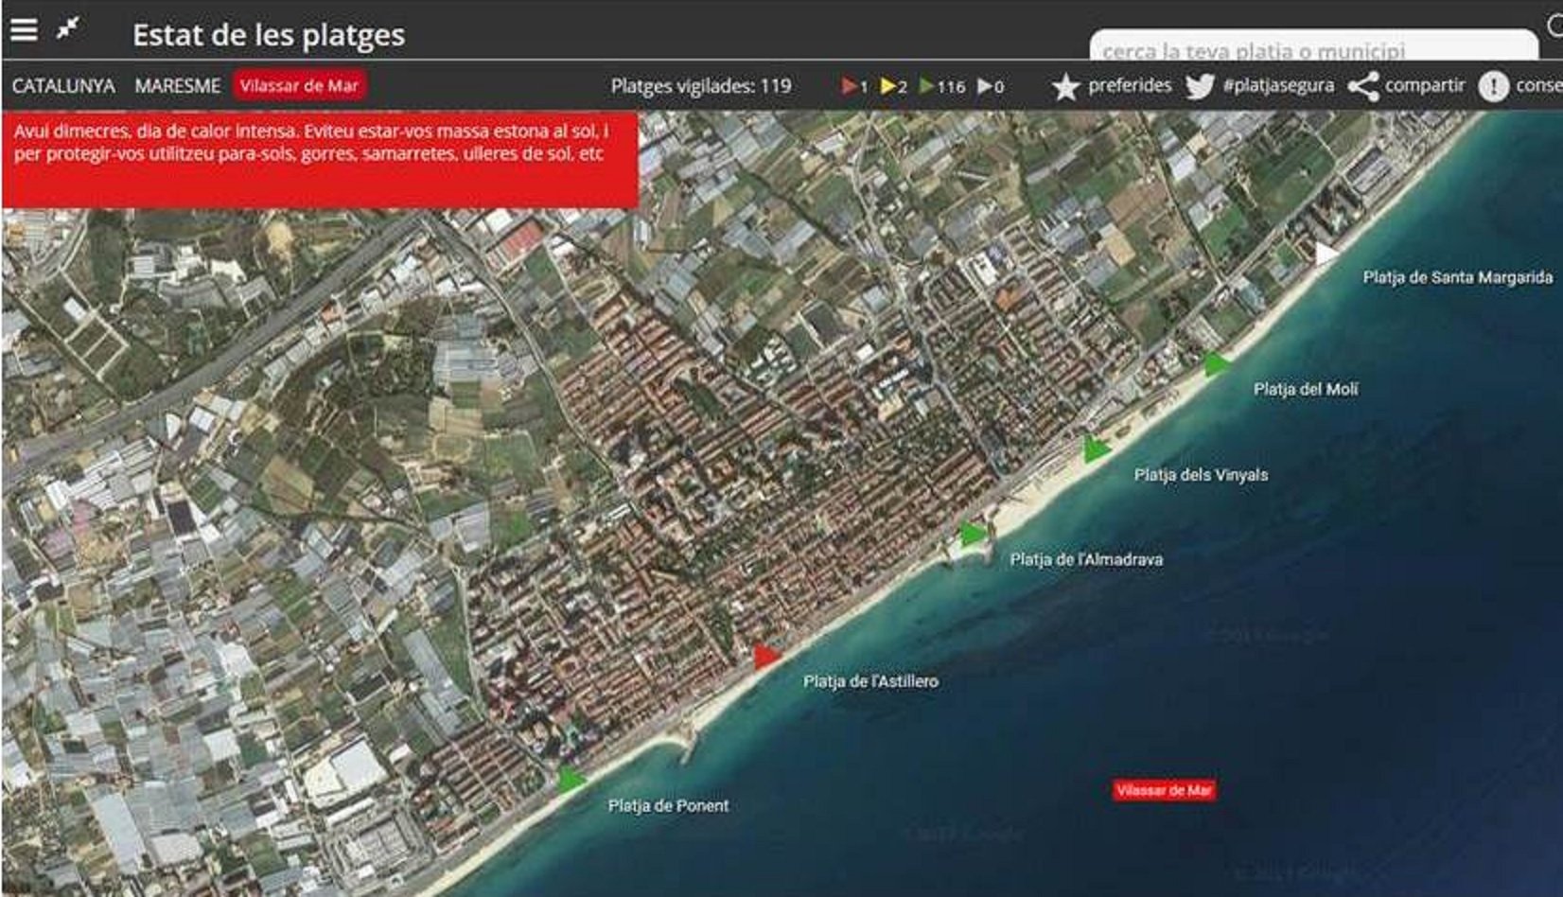Click the share compartir icon

click(1362, 87)
